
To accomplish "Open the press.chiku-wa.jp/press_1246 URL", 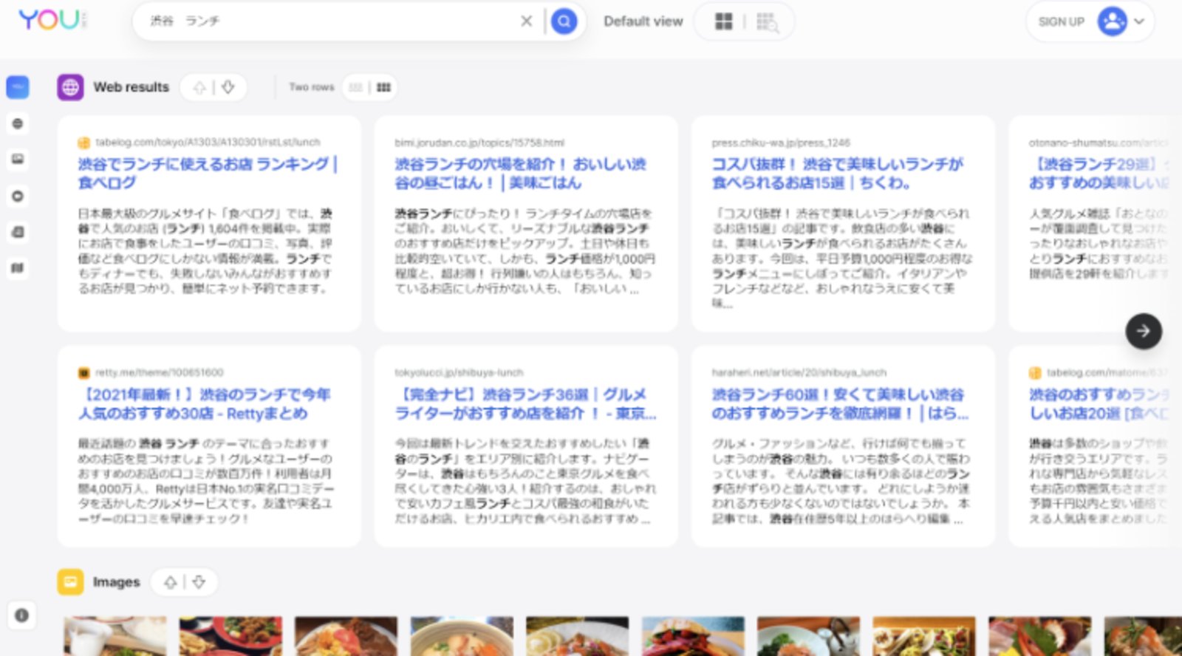I will [x=781, y=142].
